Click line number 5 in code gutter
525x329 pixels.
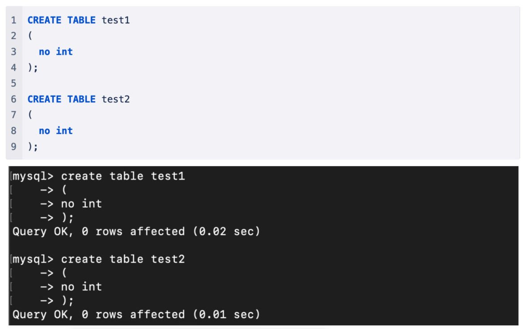(x=13, y=83)
